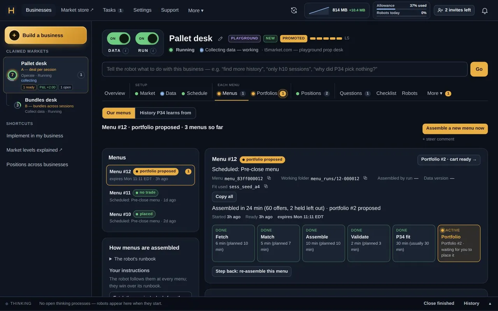
Task: Click the orange Portfolios tab badge
Action: (x=283, y=94)
